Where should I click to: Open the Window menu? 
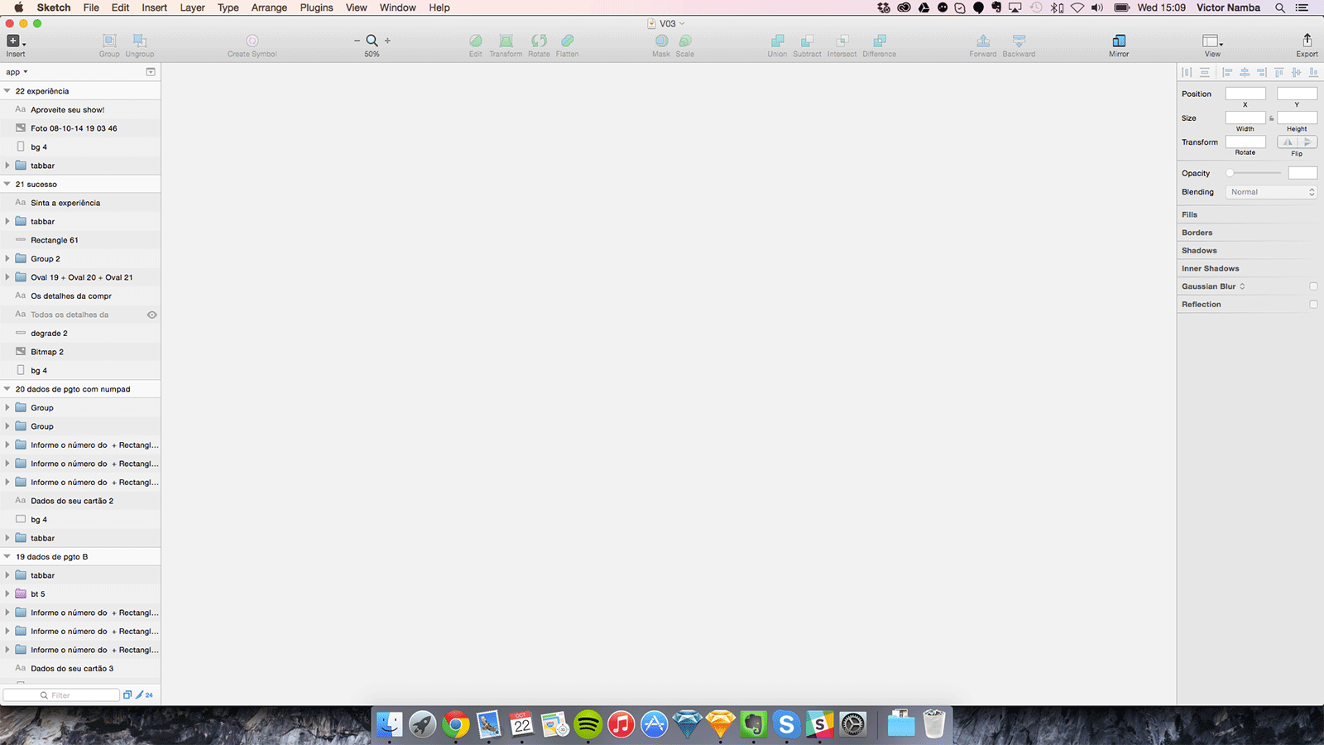click(398, 7)
